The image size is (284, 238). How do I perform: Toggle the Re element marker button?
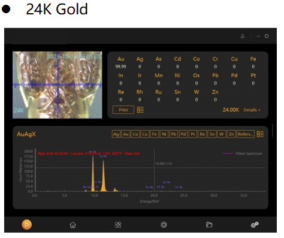tap(203, 134)
